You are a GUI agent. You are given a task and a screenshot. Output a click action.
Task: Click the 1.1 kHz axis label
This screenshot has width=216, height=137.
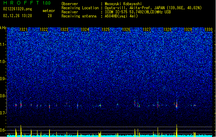click(x=3, y=45)
